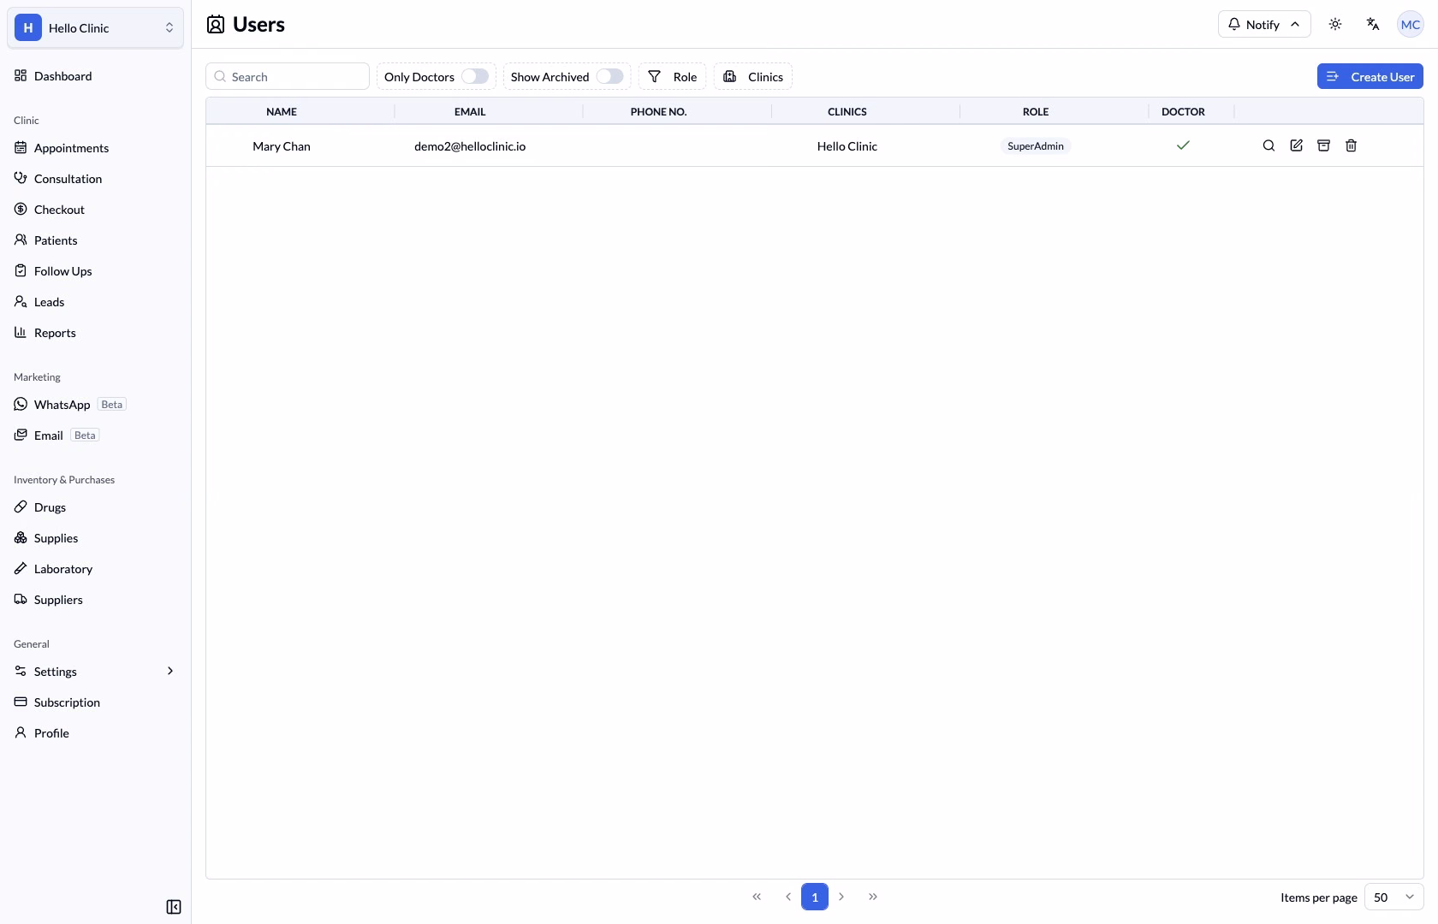Open the language translation icon
This screenshot has height=924, width=1438.
[1373, 24]
